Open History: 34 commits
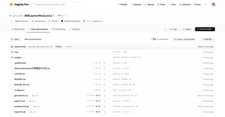The image size is (225, 117). [x=184, y=39]
